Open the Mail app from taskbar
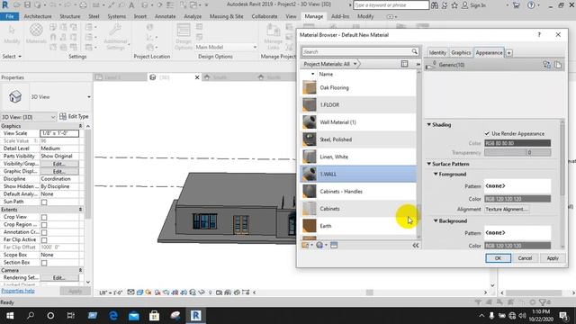Viewport: 576px width, 324px height. coord(134,316)
